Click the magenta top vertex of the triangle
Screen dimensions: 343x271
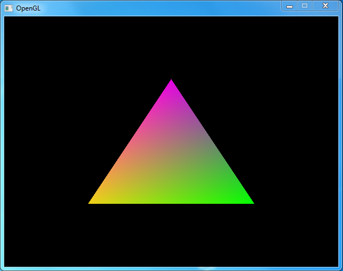171,83
